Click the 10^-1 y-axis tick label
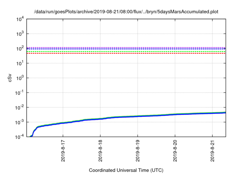 19,92
